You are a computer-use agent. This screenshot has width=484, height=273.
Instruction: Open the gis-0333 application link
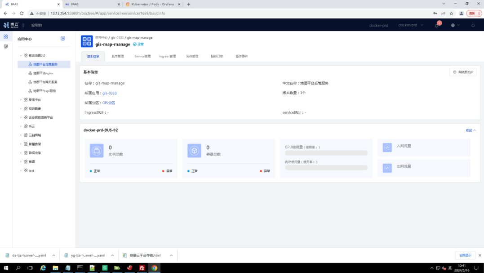(110, 93)
